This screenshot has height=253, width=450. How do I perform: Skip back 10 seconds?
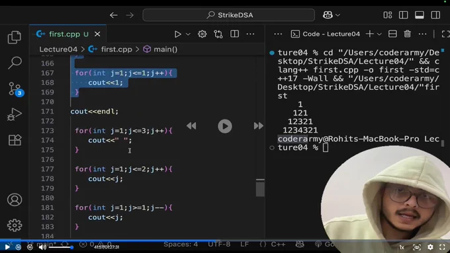(x=19, y=247)
